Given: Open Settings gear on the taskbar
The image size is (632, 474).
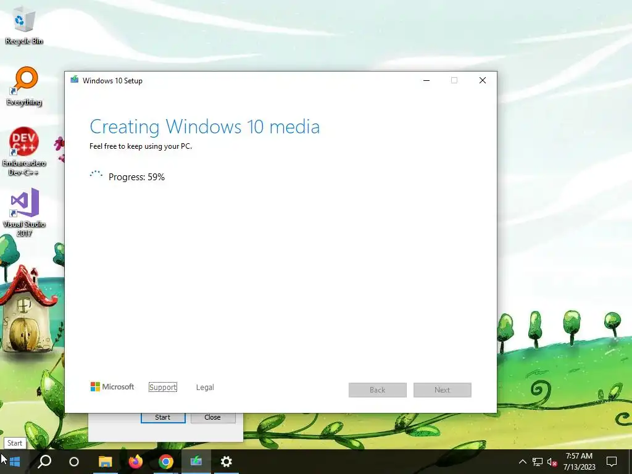Looking at the screenshot, I should (227, 462).
